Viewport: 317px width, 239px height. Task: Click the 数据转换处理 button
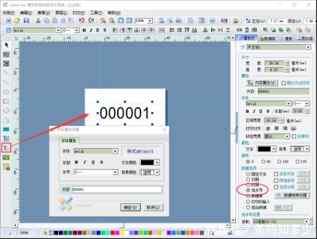point(292,195)
